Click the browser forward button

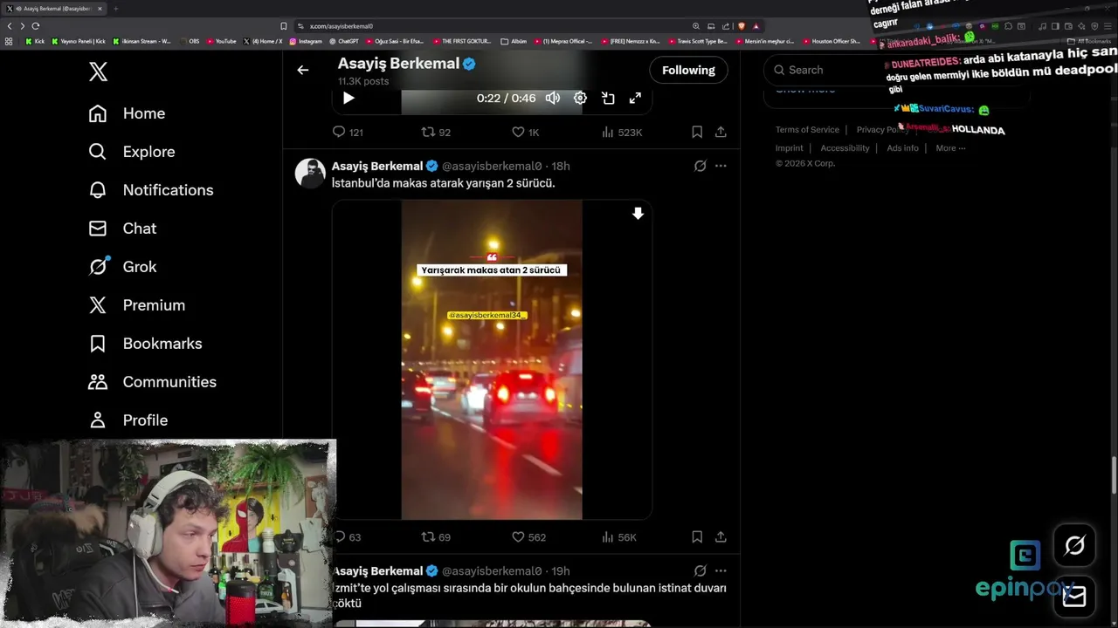(23, 26)
